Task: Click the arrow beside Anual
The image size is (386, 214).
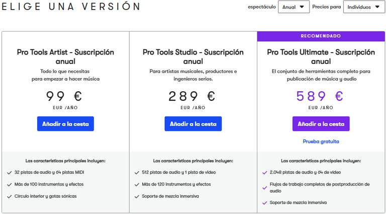Action: click(302, 7)
